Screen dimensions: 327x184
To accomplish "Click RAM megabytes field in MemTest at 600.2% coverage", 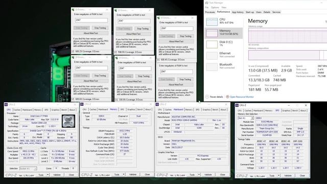I will coord(91,20).
